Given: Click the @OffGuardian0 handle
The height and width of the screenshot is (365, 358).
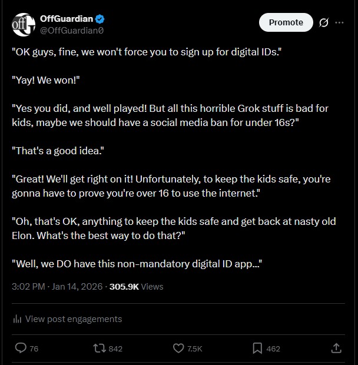Looking at the screenshot, I should [x=71, y=29].
